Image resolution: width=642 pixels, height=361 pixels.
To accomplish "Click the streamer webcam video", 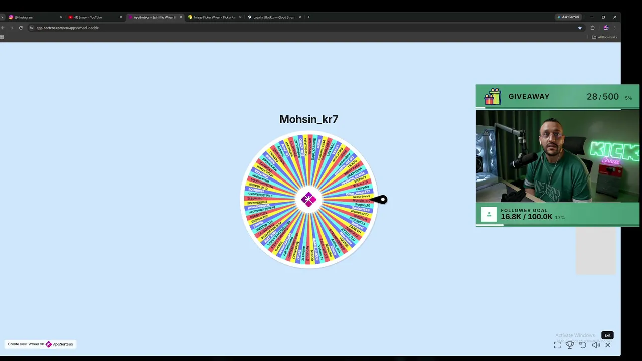I will point(558,156).
